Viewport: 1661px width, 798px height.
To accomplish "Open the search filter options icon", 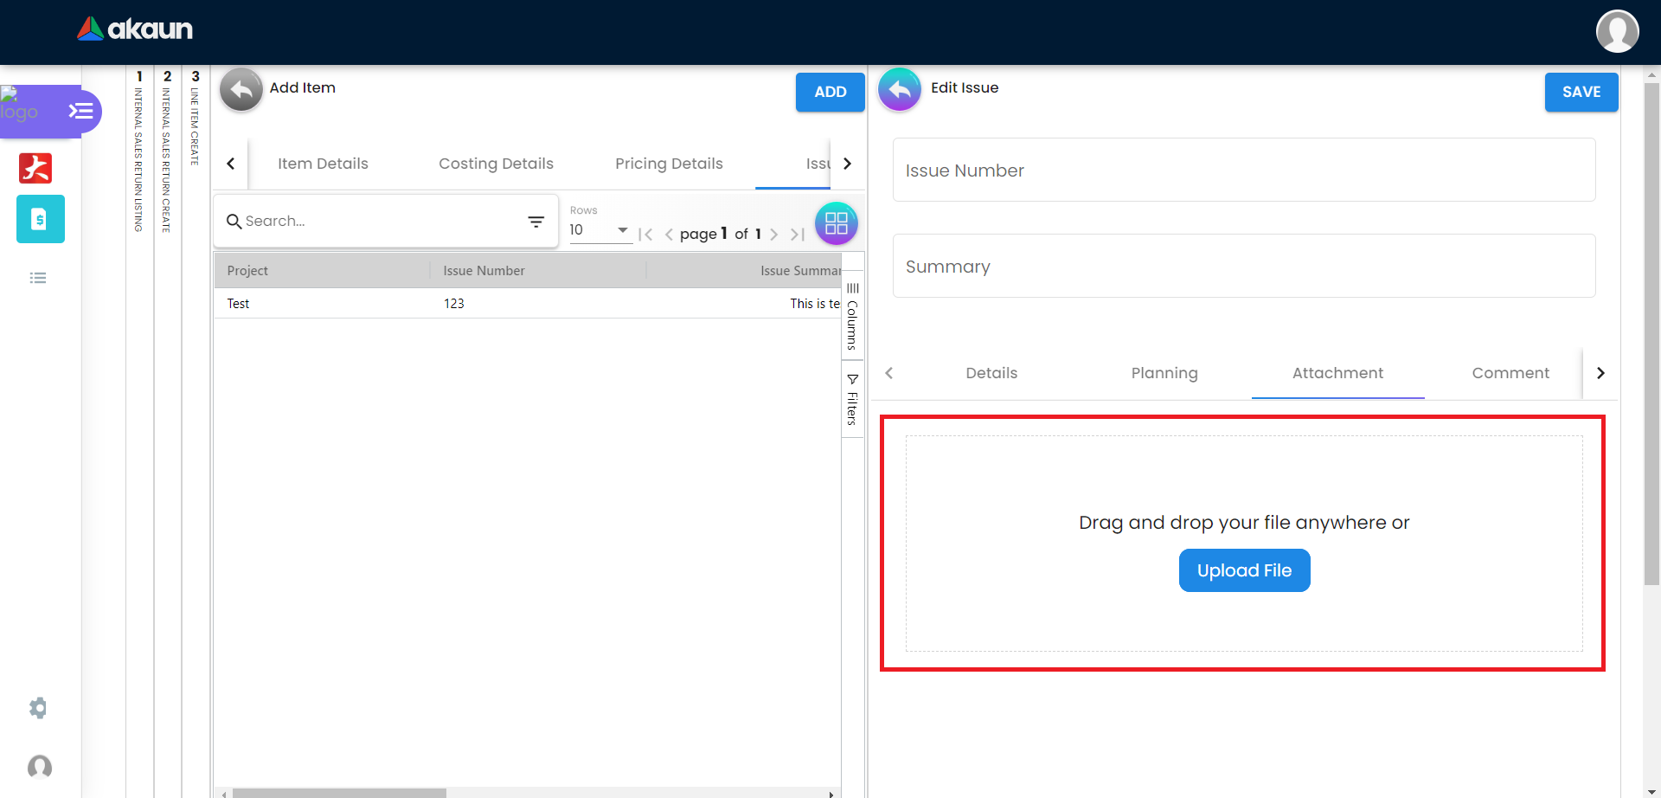I will [x=536, y=222].
